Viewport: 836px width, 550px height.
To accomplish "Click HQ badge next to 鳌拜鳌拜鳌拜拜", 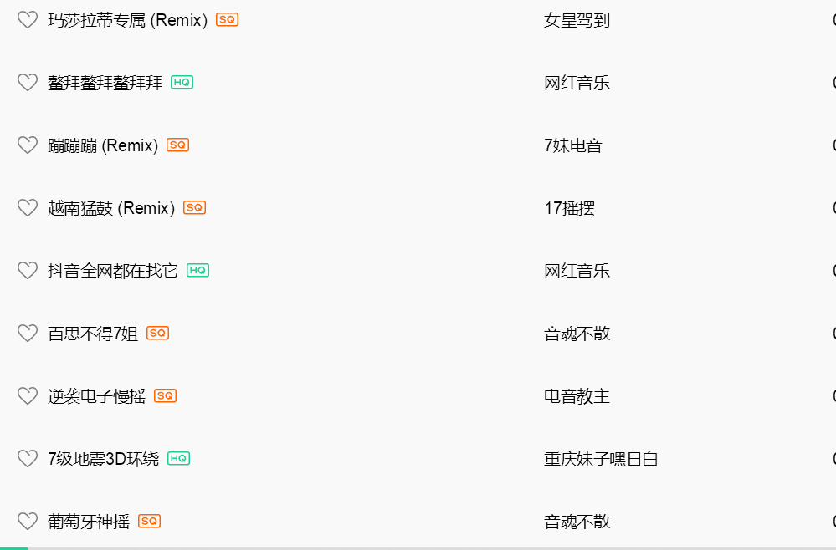I will 182,82.
